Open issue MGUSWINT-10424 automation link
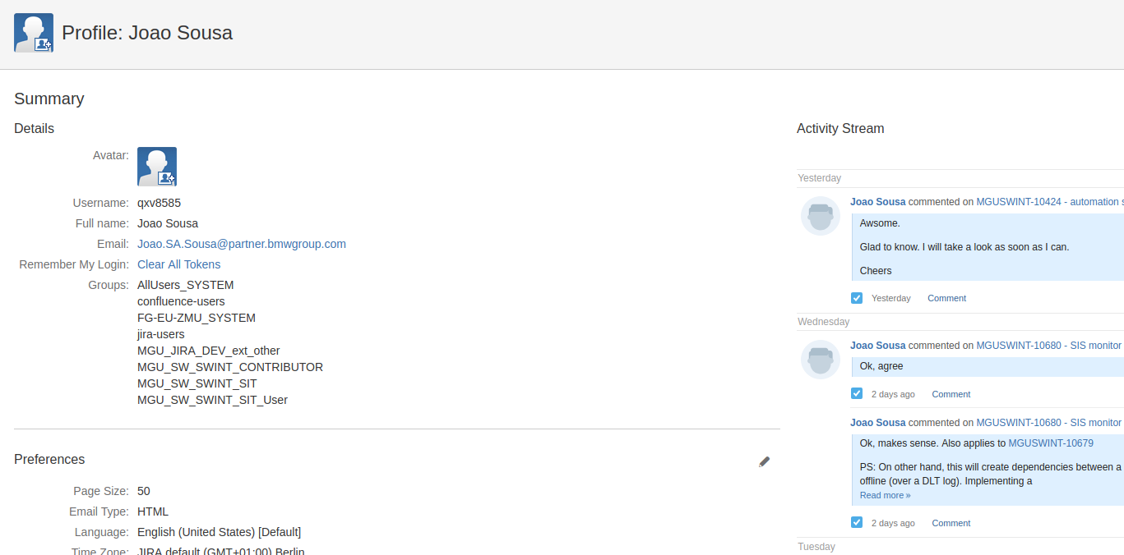This screenshot has width=1124, height=555. (1049, 202)
